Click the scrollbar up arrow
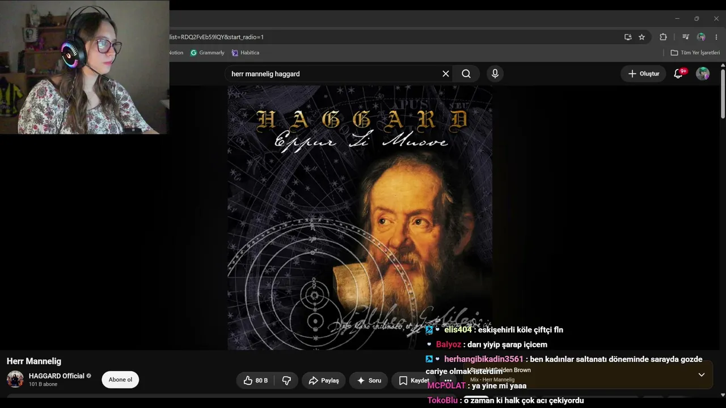The image size is (726, 408). click(723, 65)
